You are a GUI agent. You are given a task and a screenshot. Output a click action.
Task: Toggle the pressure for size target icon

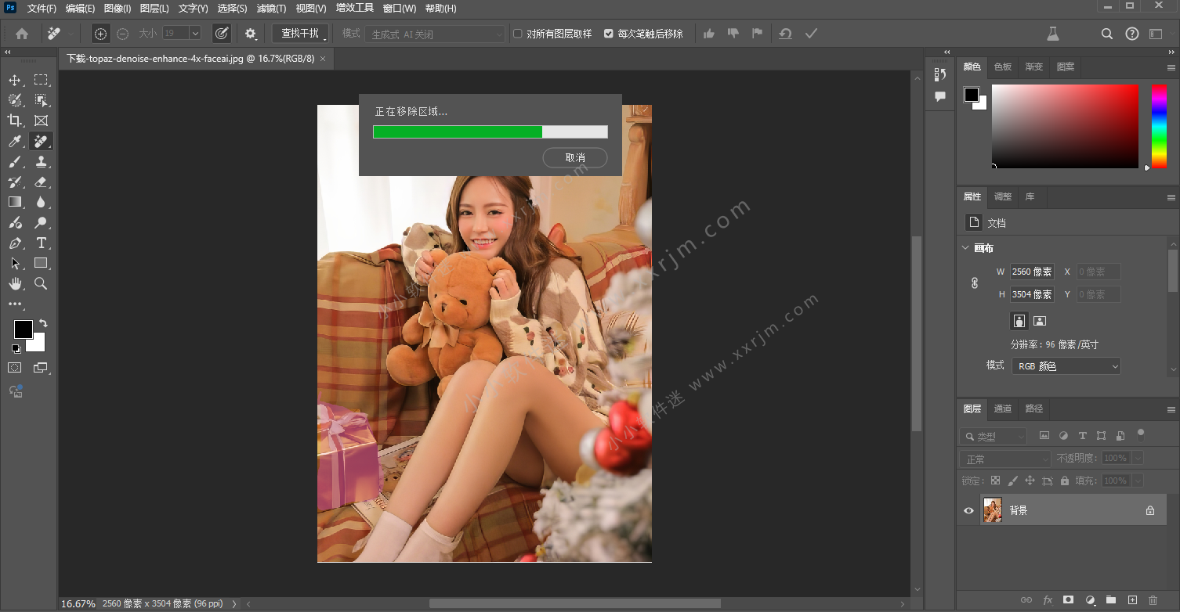[222, 34]
